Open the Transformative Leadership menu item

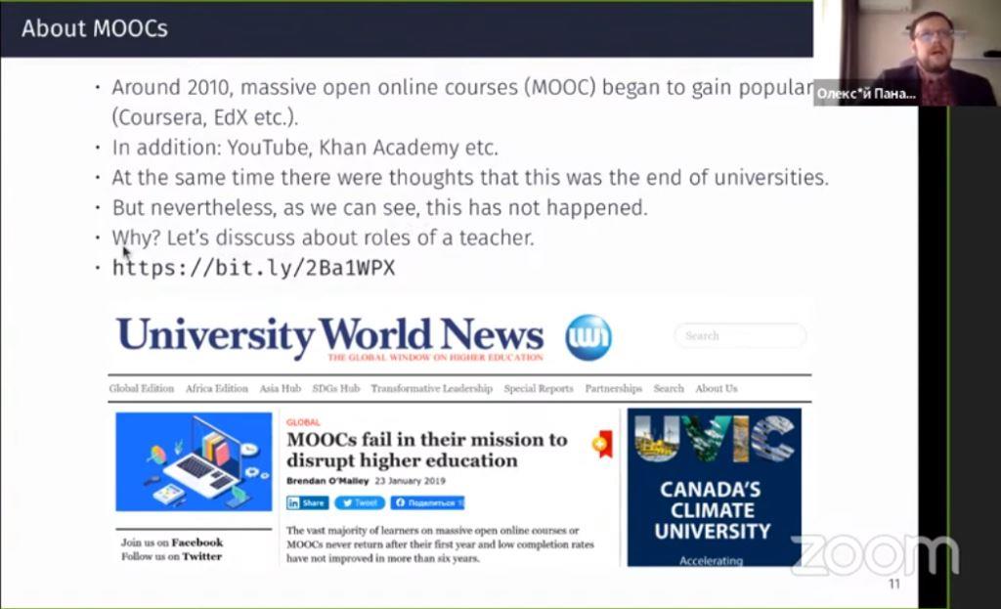(431, 388)
